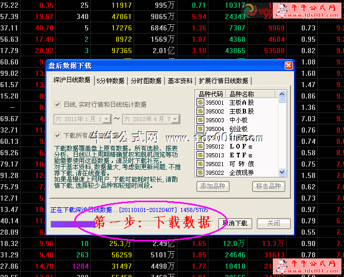Click the 43865 cell in the background table

tap(235, 51)
